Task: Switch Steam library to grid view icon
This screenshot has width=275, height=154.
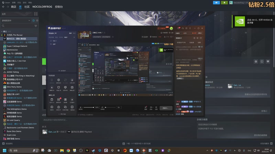Action: pyautogui.click(x=36, y=14)
